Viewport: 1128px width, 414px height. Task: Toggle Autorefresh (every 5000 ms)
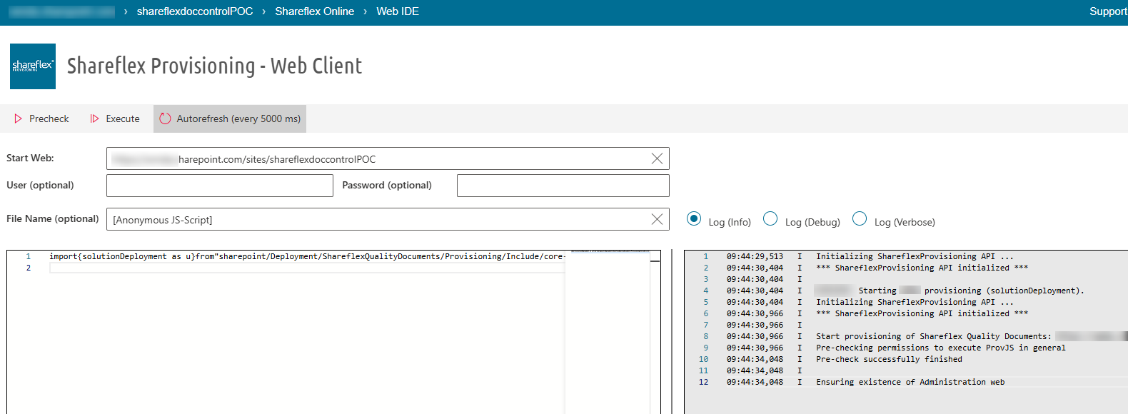(x=230, y=118)
